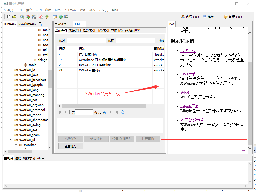Open the 文件(F) menu
The height and width of the screenshot is (192, 256).
(x=8, y=10)
